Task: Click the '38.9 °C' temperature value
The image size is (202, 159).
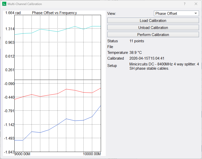Action: [x=136, y=53]
